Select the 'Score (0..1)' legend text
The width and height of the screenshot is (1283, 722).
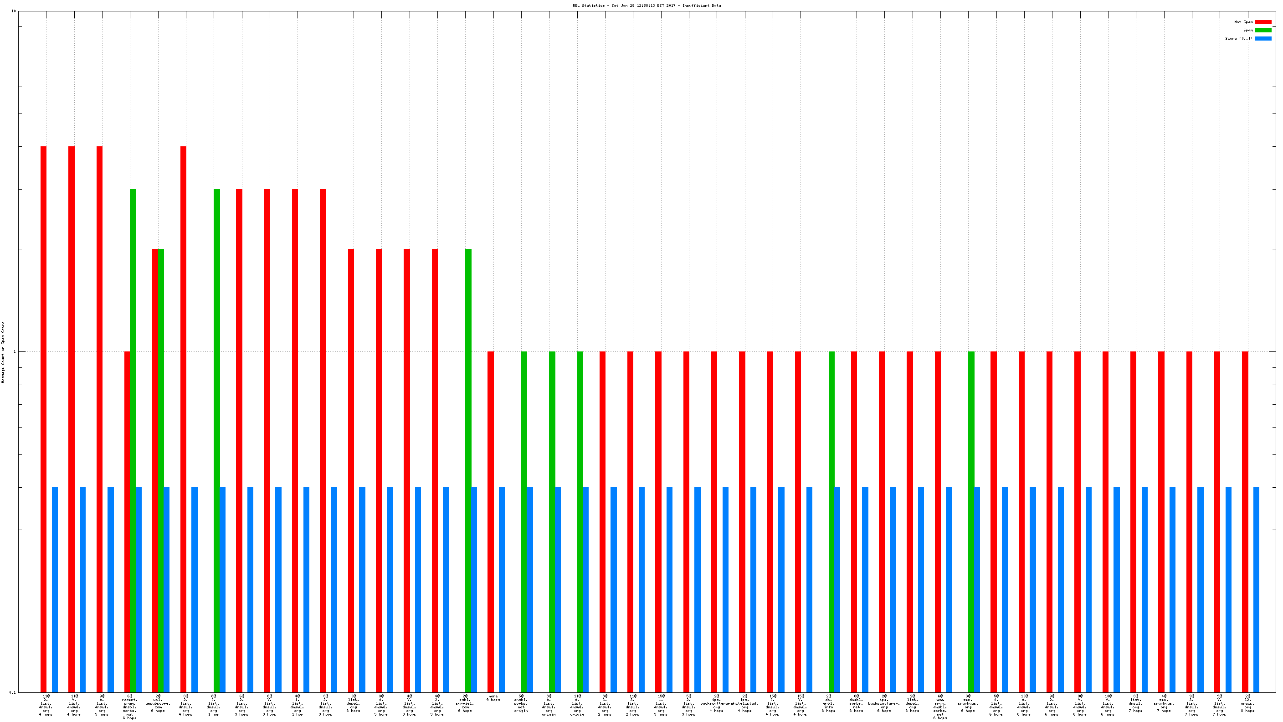click(1239, 38)
